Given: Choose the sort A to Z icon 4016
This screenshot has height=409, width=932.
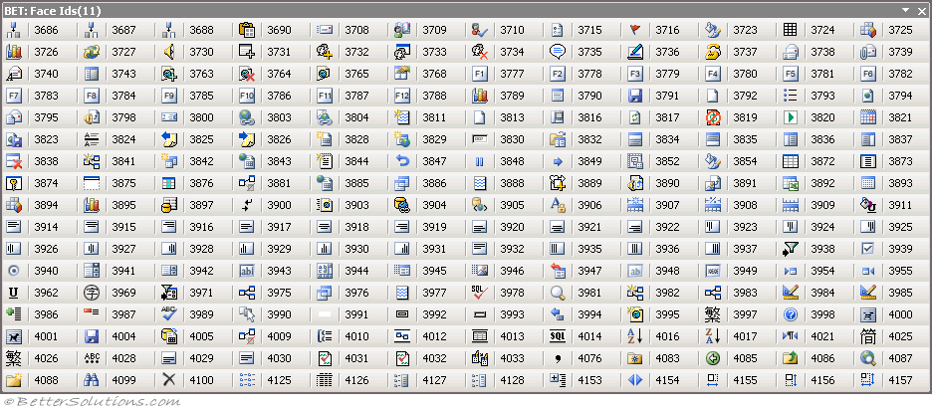Looking at the screenshot, I should click(x=635, y=336).
